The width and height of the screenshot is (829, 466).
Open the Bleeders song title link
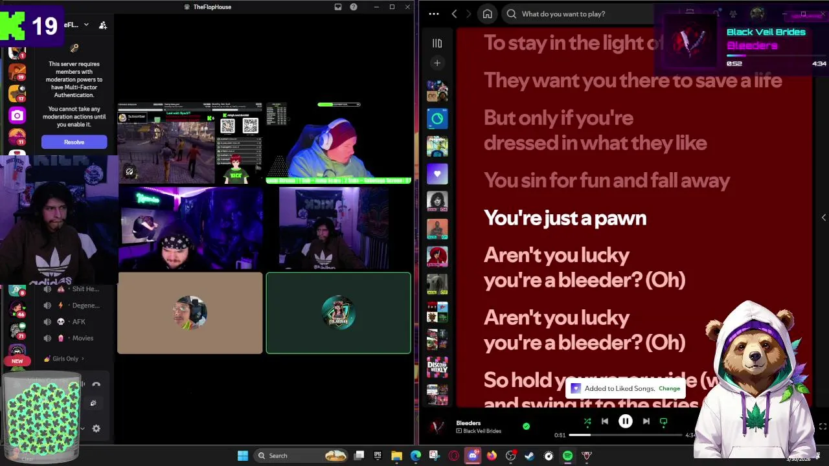point(468,423)
